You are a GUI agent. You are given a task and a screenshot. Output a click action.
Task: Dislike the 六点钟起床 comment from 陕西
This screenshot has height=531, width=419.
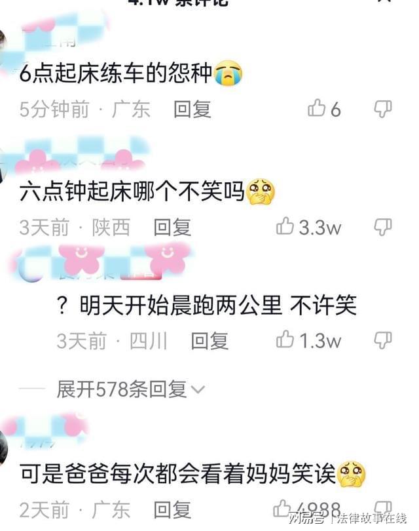coord(383,227)
